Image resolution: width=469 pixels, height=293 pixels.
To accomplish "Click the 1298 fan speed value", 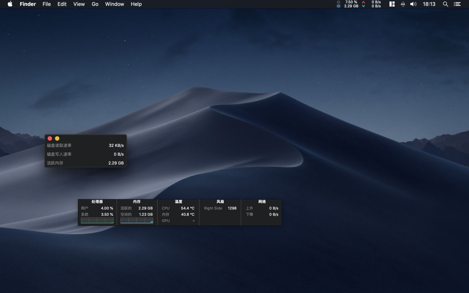I will coord(232,208).
